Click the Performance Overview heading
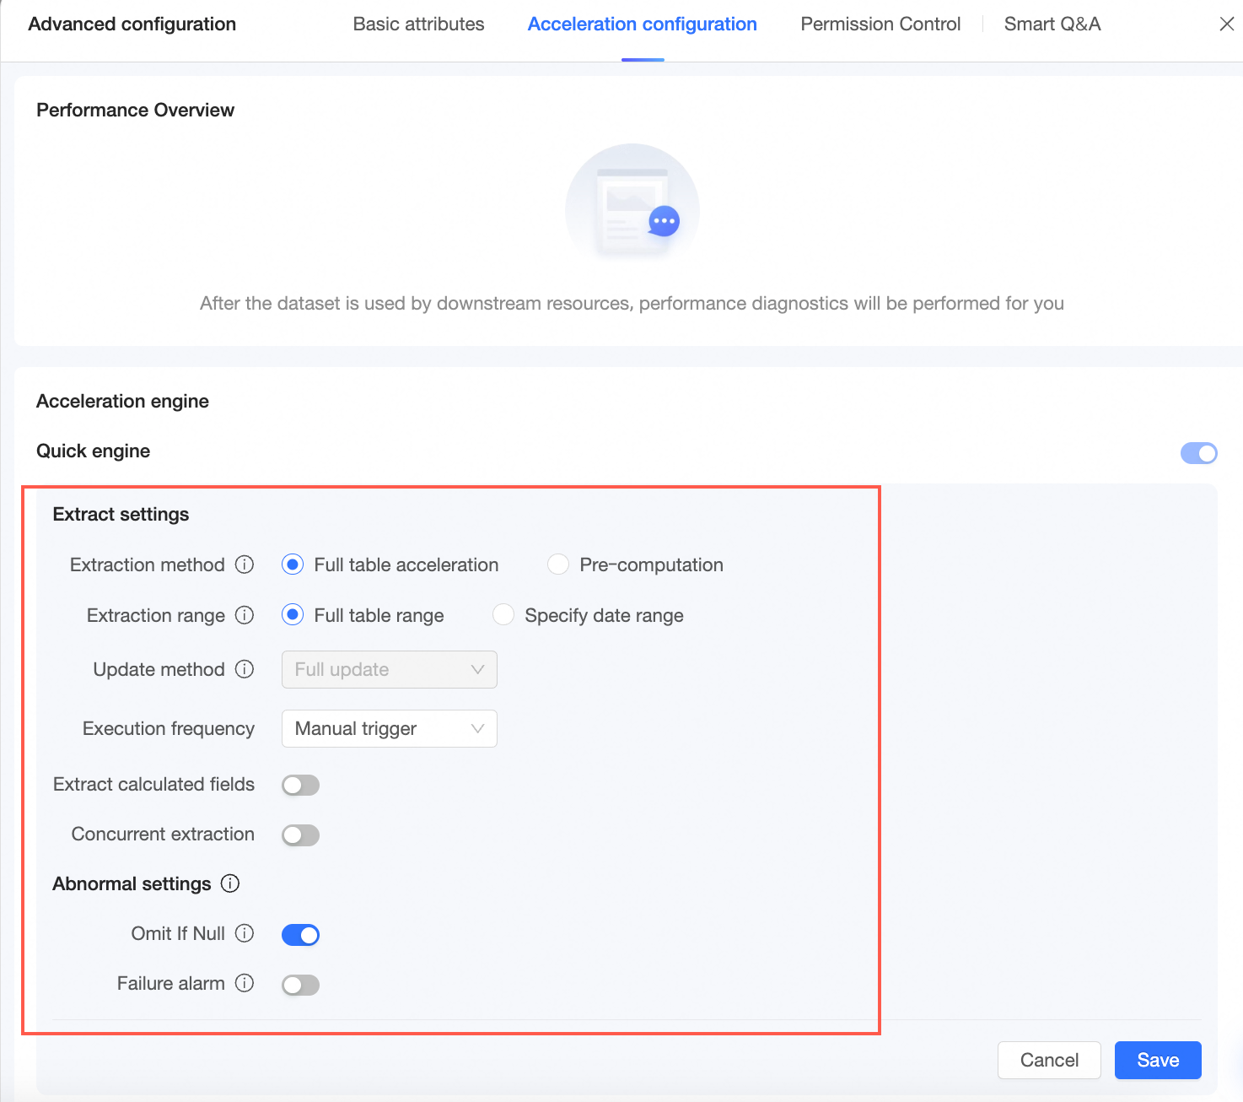1243x1102 pixels. [x=135, y=110]
